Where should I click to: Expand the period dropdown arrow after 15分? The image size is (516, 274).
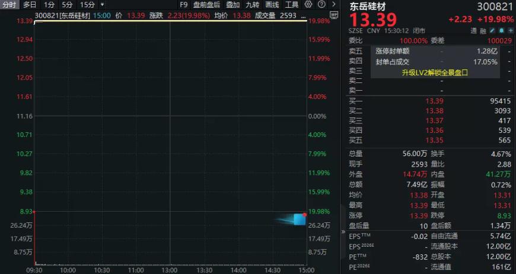click(102, 4)
